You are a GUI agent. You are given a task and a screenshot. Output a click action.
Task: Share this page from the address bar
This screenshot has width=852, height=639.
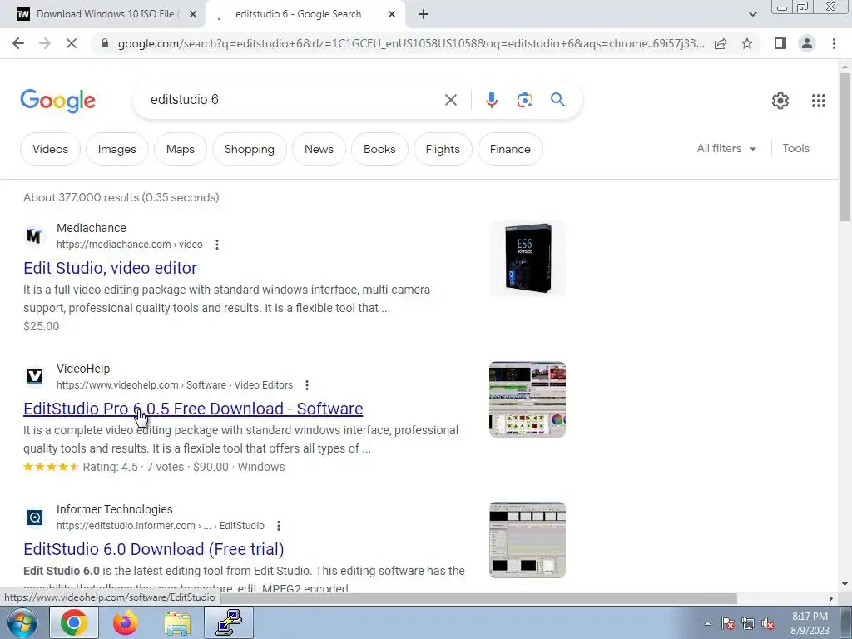(721, 43)
